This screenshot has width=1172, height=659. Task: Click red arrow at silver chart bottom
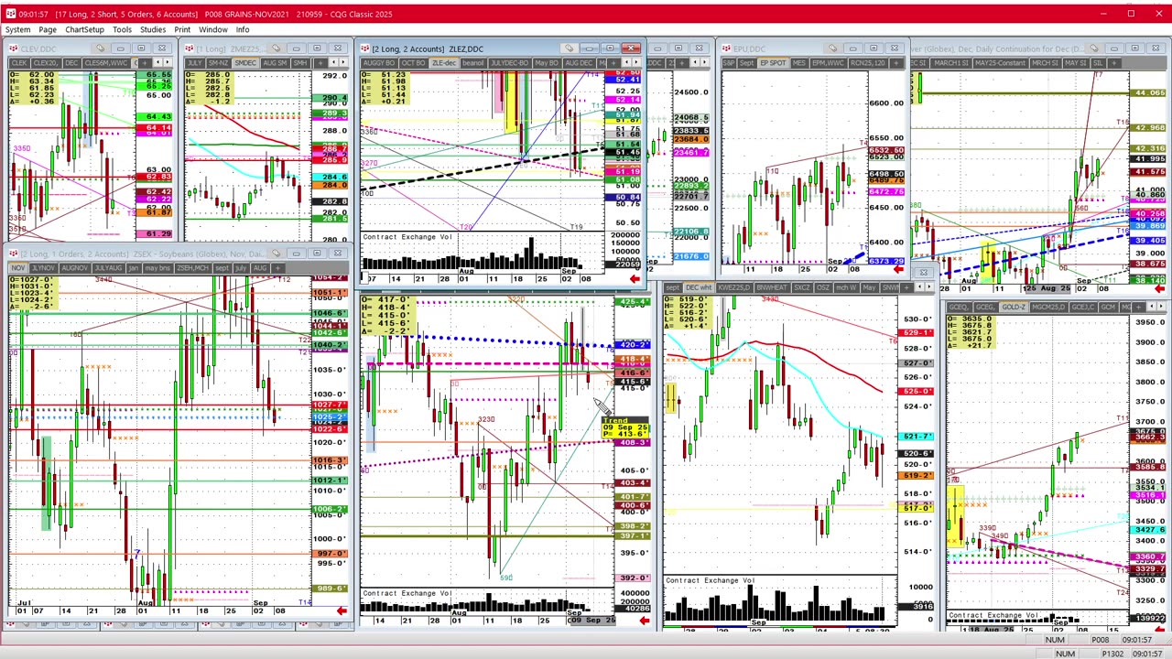(x=1159, y=289)
